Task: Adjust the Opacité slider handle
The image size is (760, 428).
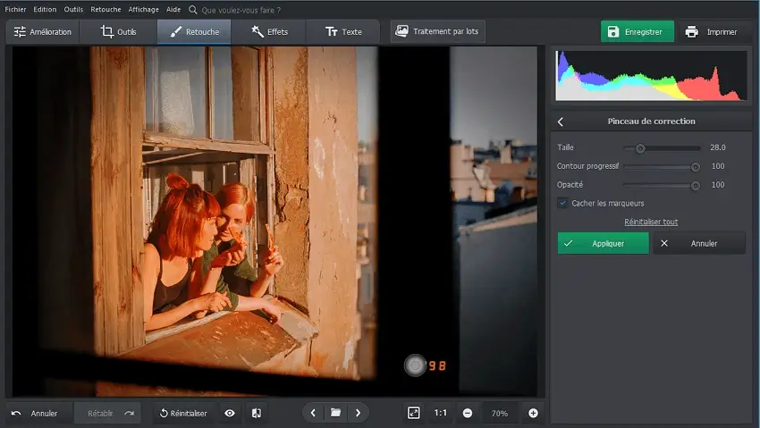Action: [696, 186]
